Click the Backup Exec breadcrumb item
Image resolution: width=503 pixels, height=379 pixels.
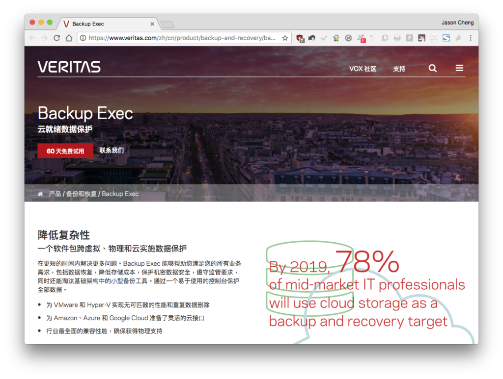[120, 194]
